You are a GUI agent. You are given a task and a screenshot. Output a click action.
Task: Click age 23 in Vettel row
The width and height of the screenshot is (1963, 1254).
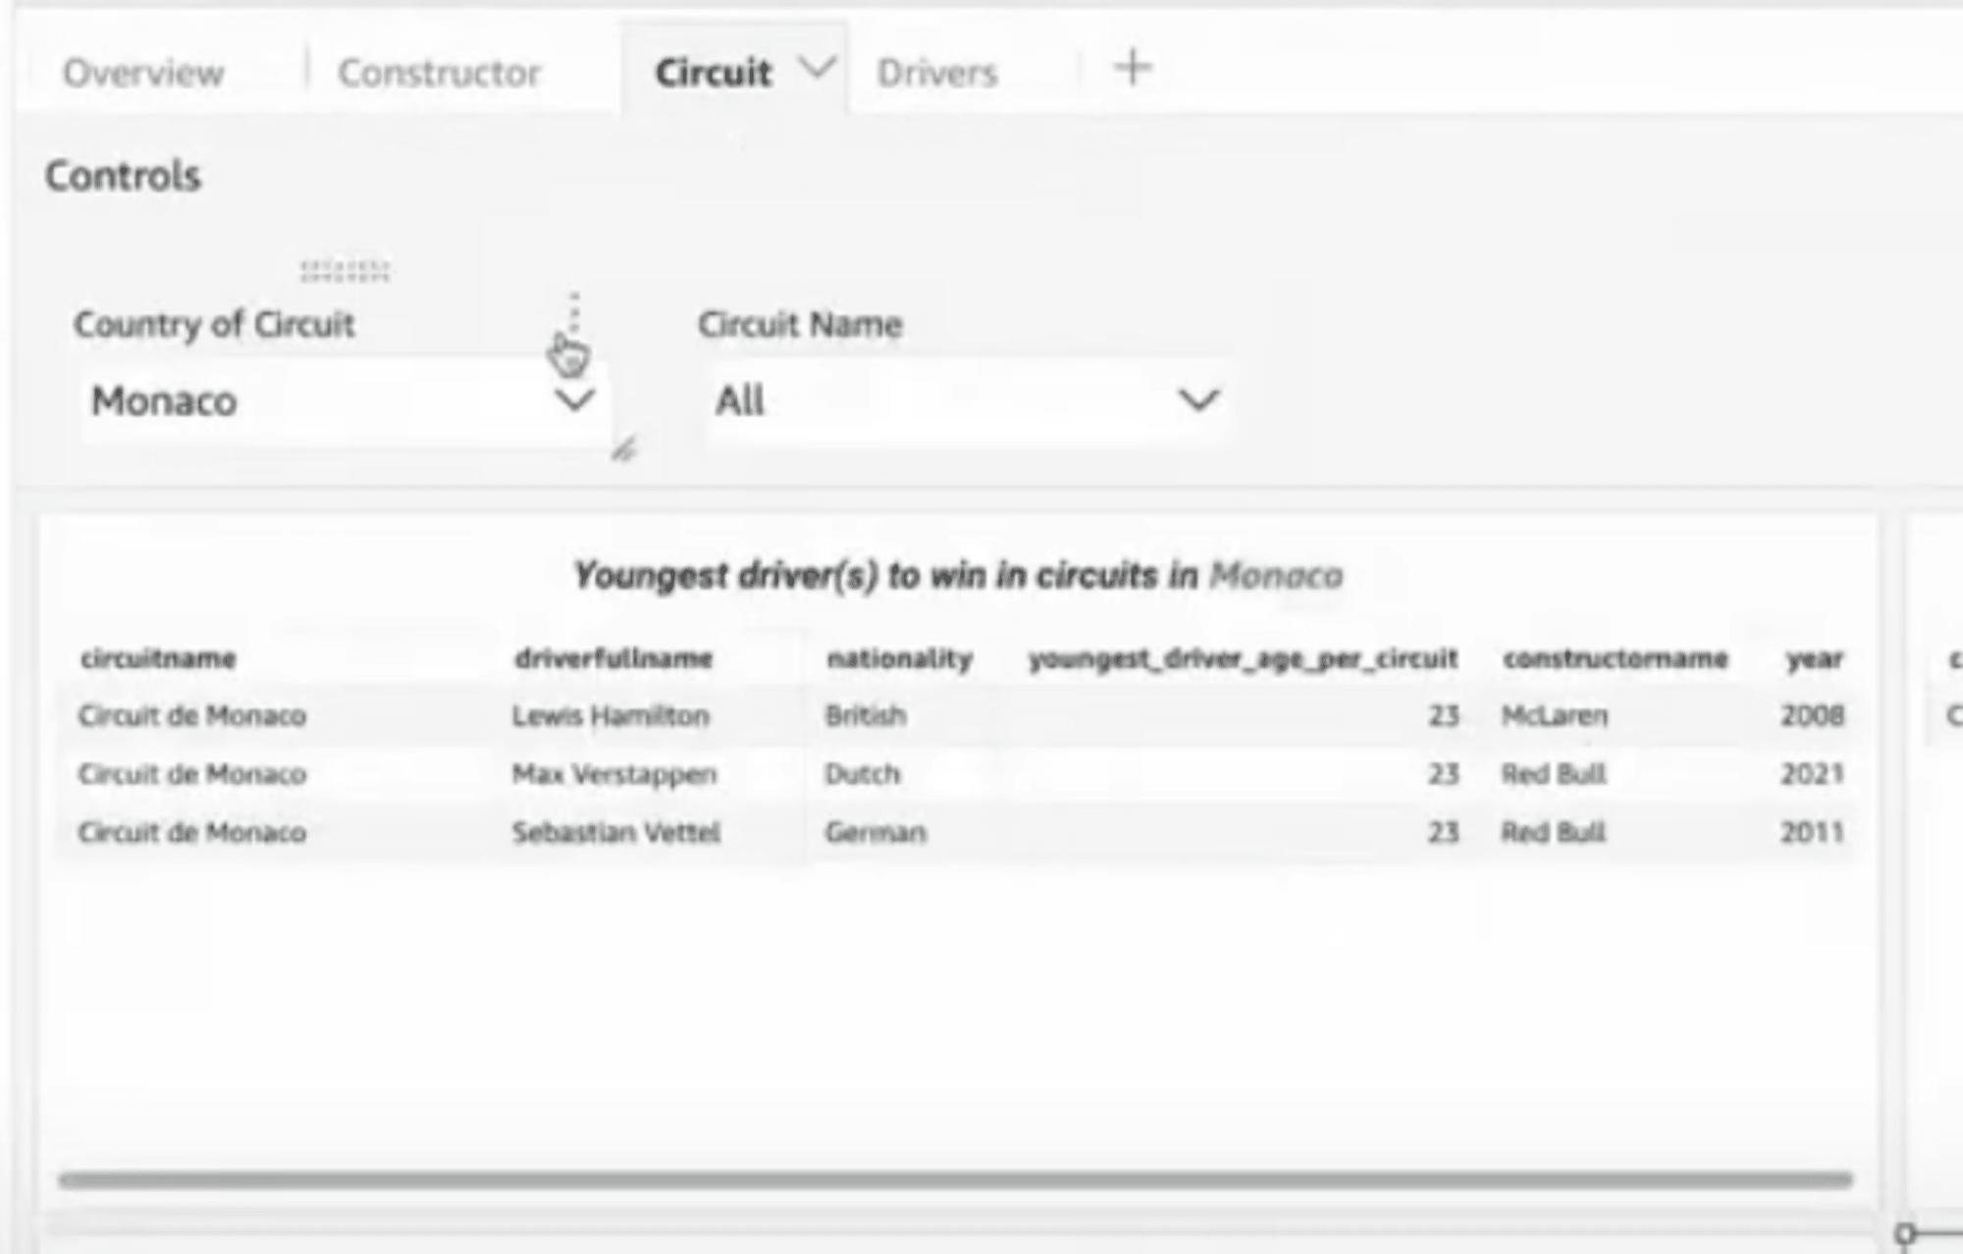point(1444,833)
